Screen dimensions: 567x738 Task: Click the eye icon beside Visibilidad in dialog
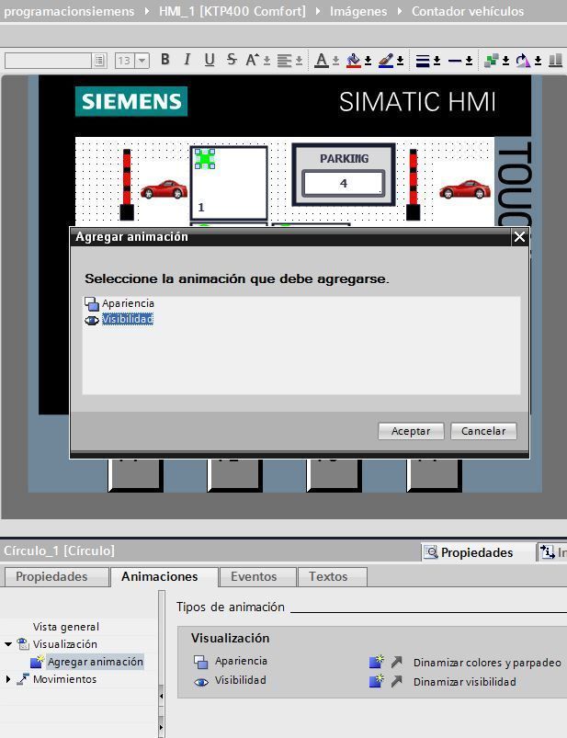(92, 320)
